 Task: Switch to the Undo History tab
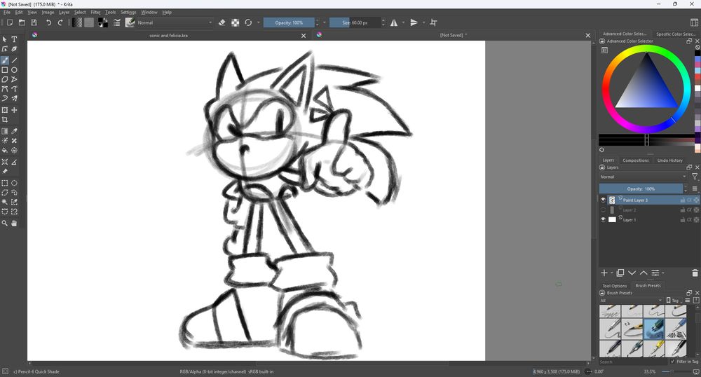669,160
